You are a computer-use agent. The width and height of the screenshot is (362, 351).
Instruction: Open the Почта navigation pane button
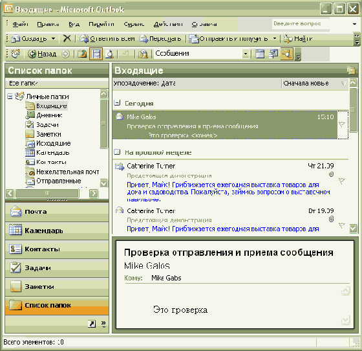[57, 212]
